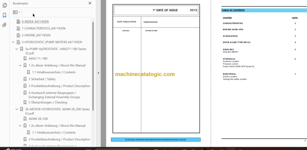The height and width of the screenshot is (150, 307).
Task: Click the '1st DATE OF ISSUE' heading on the page
Action: (x=165, y=10)
